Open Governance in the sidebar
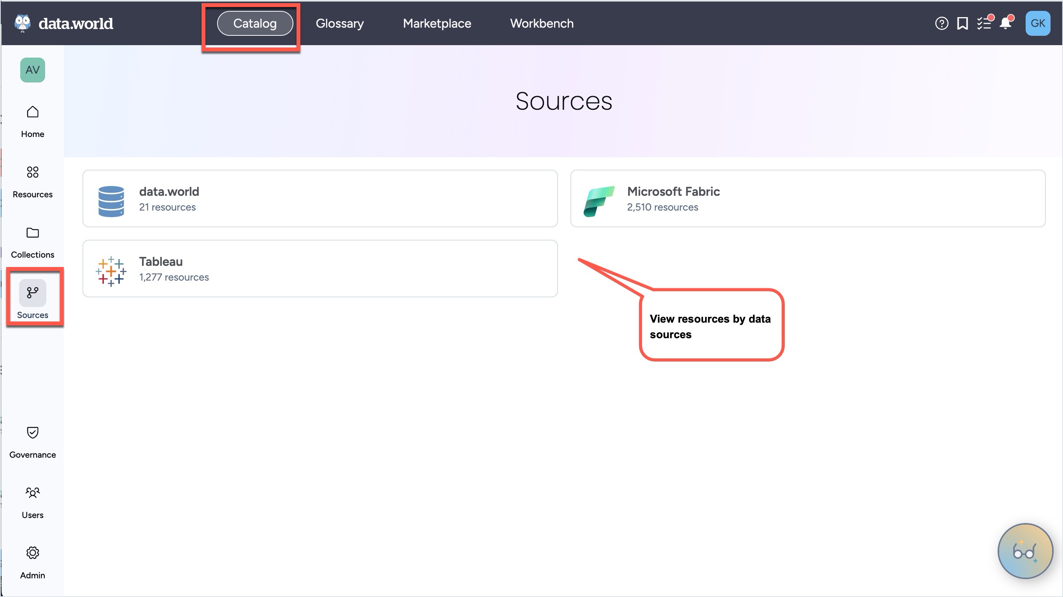The width and height of the screenshot is (1063, 597). [x=33, y=442]
